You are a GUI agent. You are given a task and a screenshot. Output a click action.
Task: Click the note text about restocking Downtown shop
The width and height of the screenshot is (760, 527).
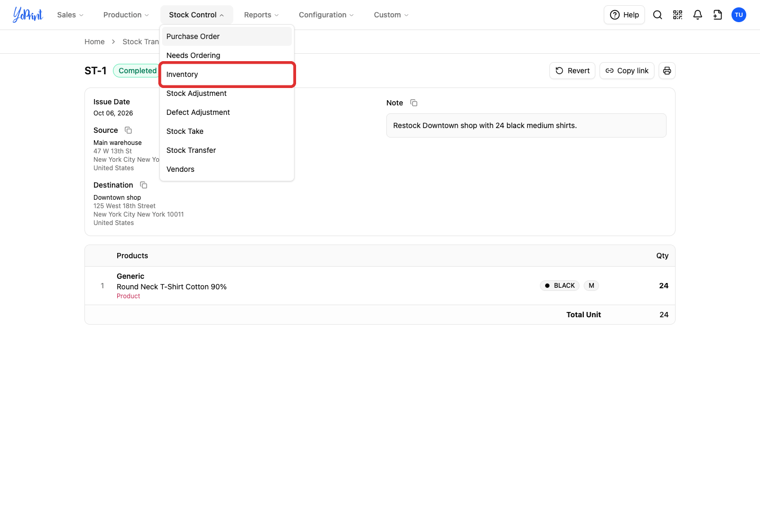click(485, 125)
